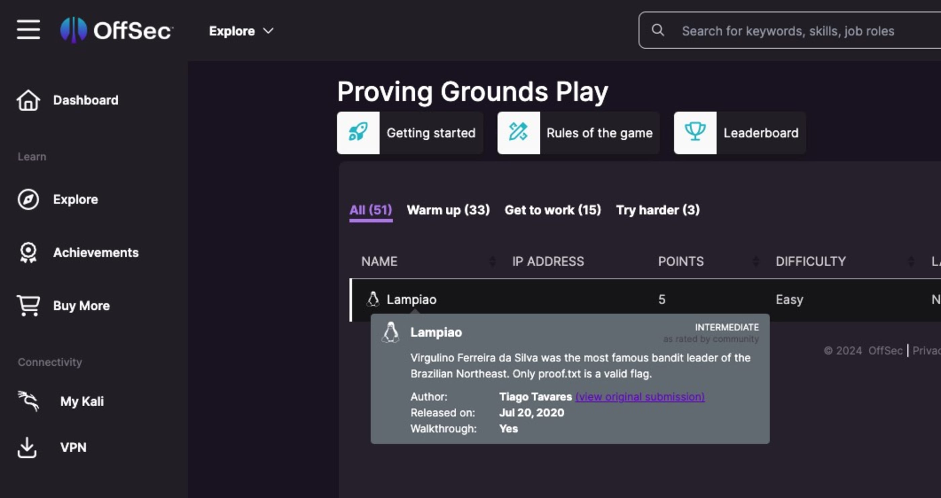
Task: Expand the Explore dropdown in the header
Action: click(x=241, y=31)
